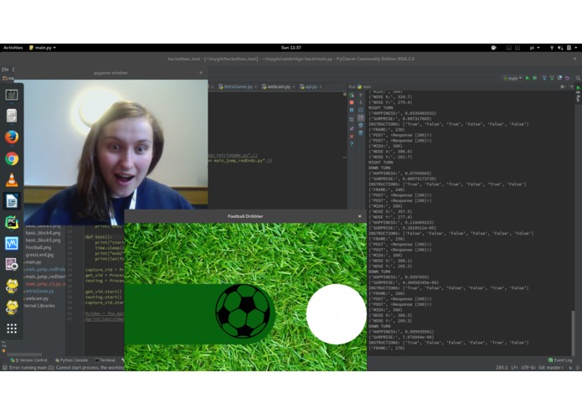Select main.py in the project tree
Screen dimensions: 582x414
click(33, 261)
